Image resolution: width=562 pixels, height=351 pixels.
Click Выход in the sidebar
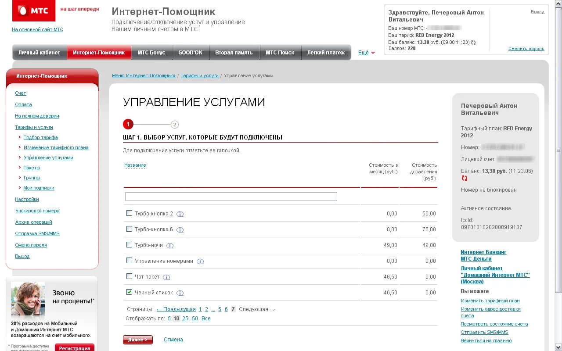tap(22, 256)
